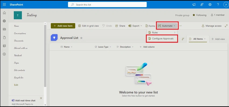Click the Approval List lightbulb icon
This screenshot has height=107, width=229.
(x=54, y=38)
